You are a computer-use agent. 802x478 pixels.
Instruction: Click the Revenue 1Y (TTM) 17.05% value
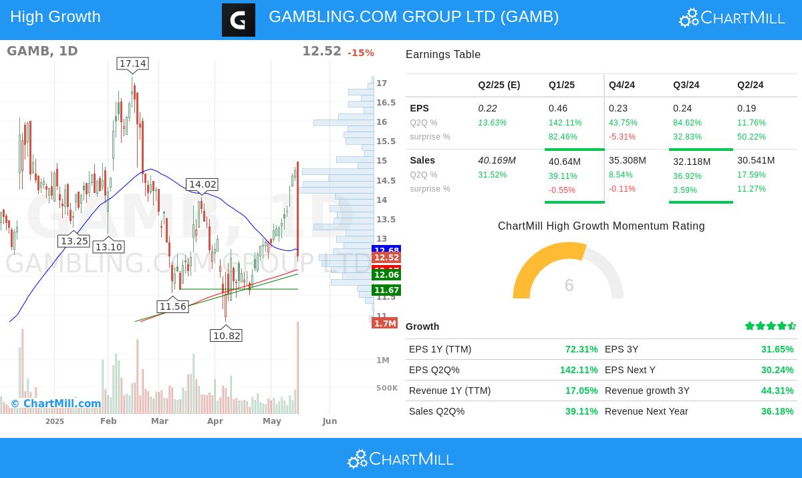[x=581, y=391]
